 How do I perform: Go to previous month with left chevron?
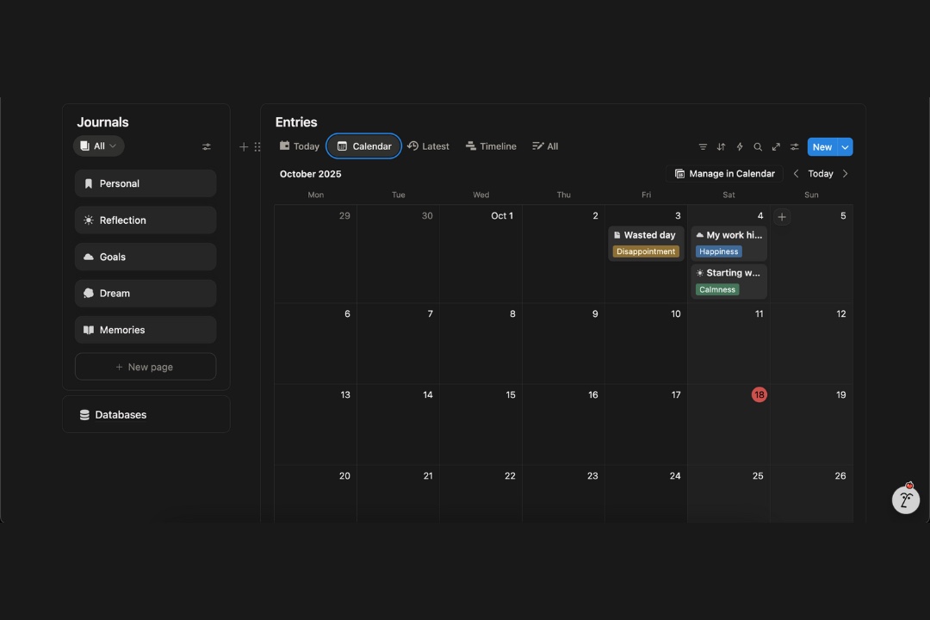tap(796, 174)
